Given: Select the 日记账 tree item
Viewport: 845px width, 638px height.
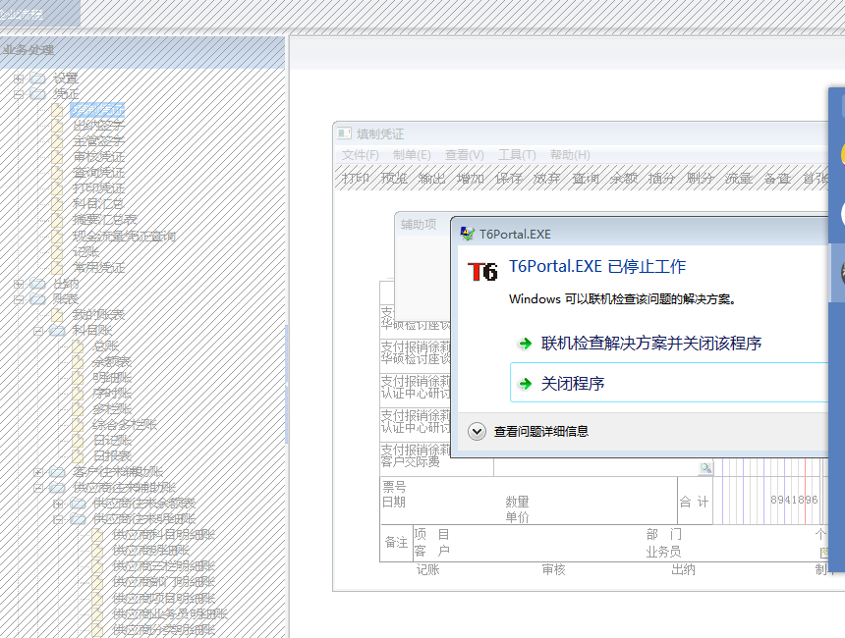Looking at the screenshot, I should tap(112, 441).
